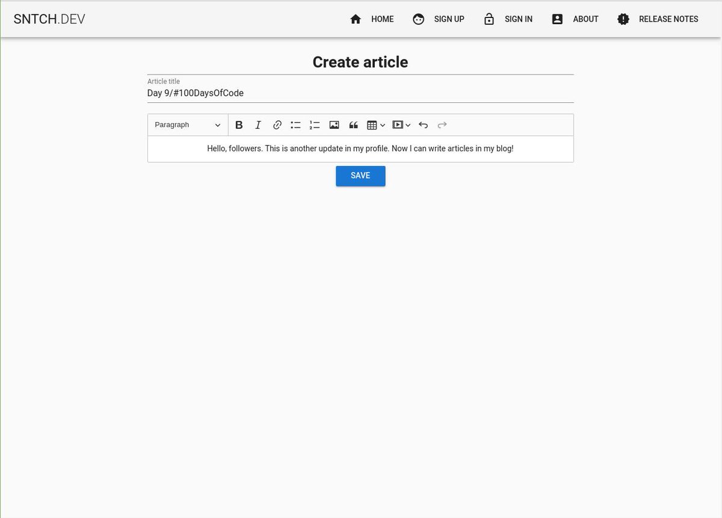Go to the HOME page

(x=382, y=19)
